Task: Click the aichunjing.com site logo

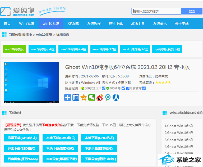Action: pyautogui.click(x=17, y=12)
